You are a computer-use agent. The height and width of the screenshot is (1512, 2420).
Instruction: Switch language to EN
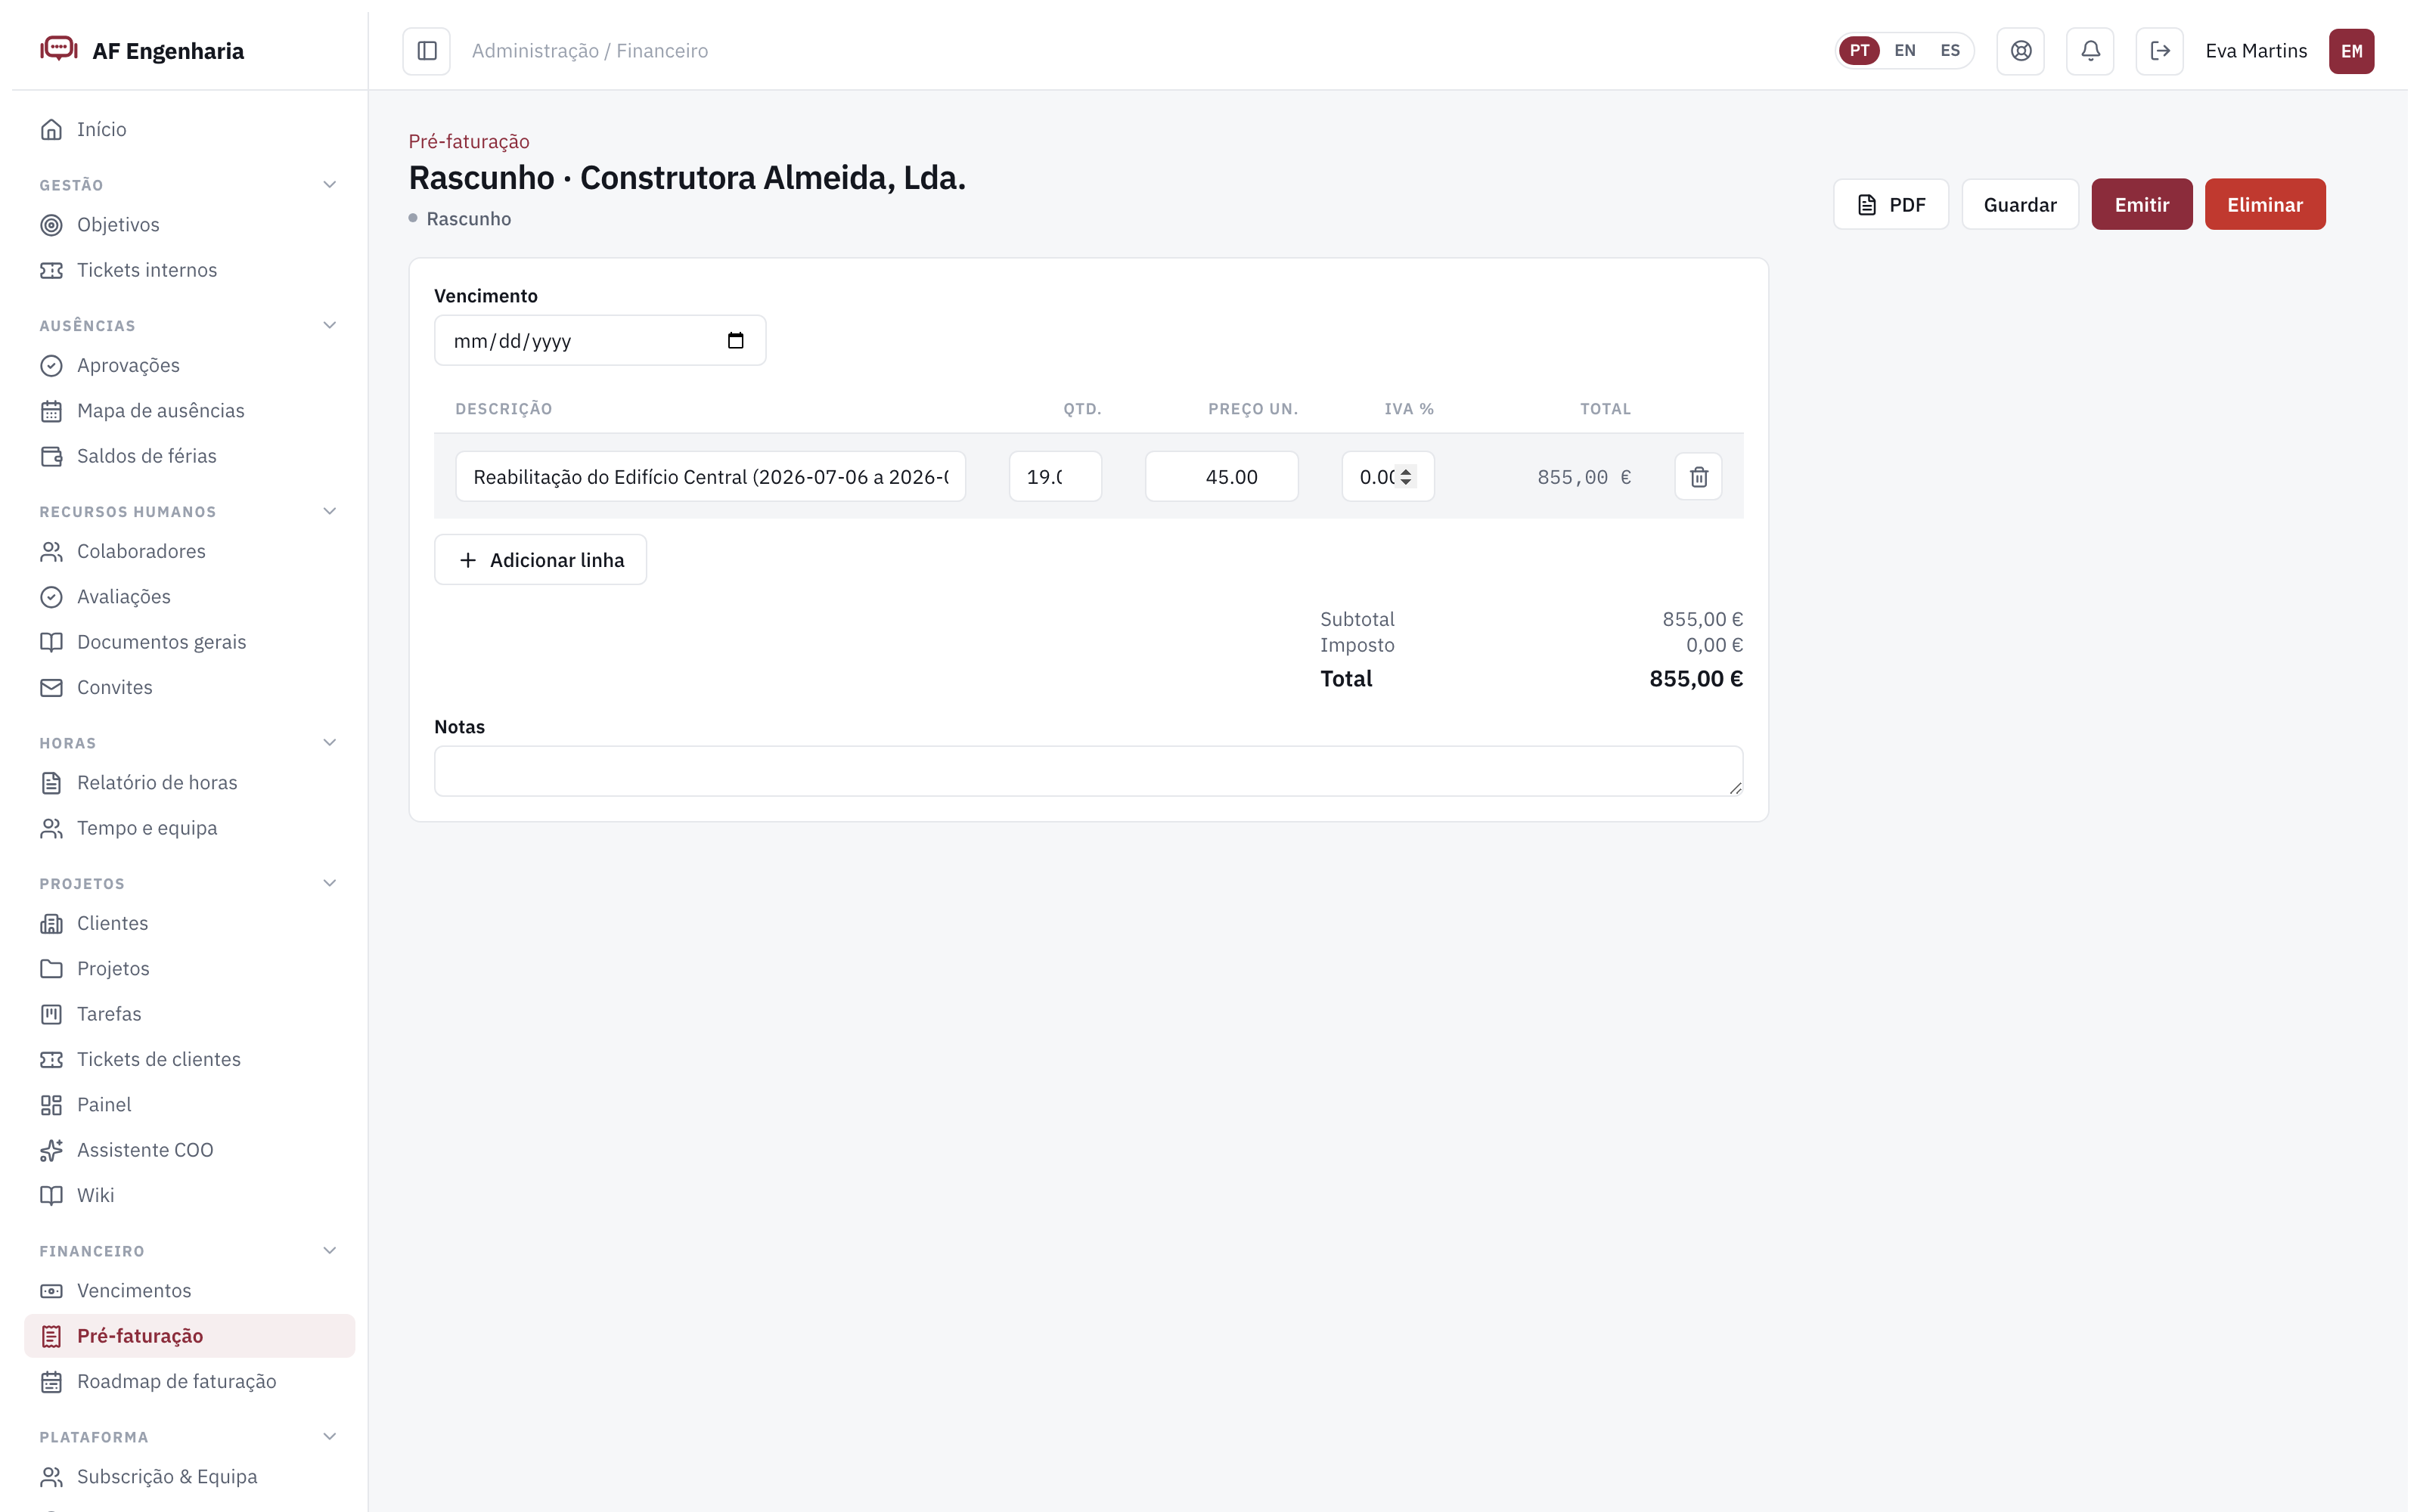1904,51
